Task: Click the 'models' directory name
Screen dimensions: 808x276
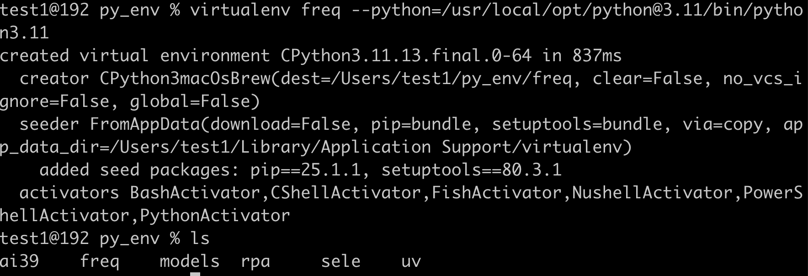Action: tap(190, 261)
